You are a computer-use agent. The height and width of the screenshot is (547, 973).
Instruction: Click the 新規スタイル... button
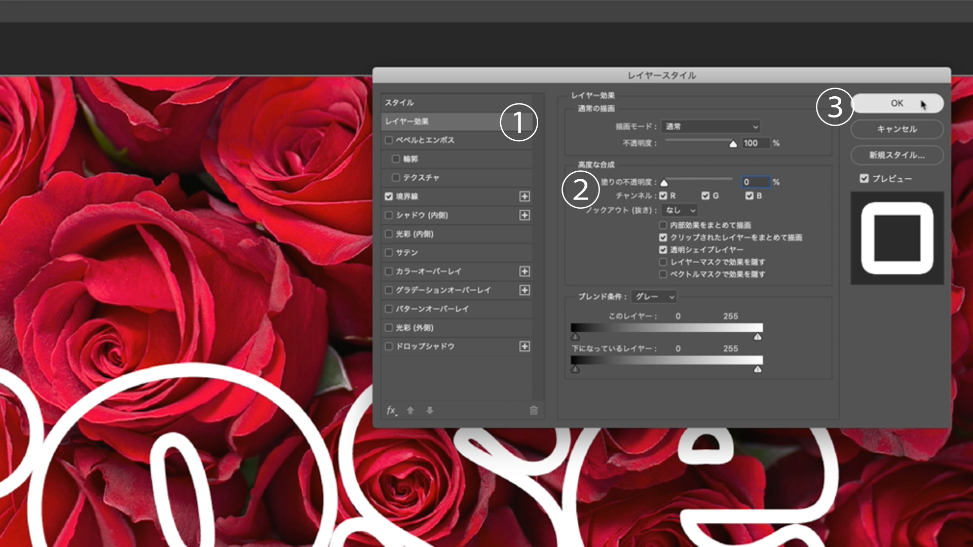[x=897, y=155]
